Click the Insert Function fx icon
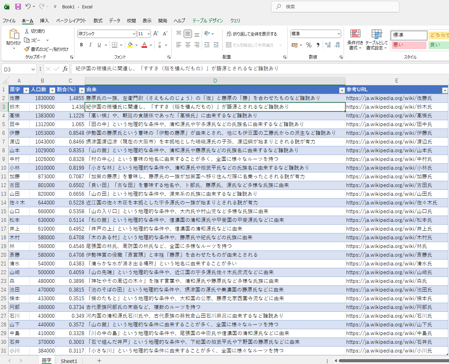The width and height of the screenshot is (449, 364). click(x=65, y=69)
